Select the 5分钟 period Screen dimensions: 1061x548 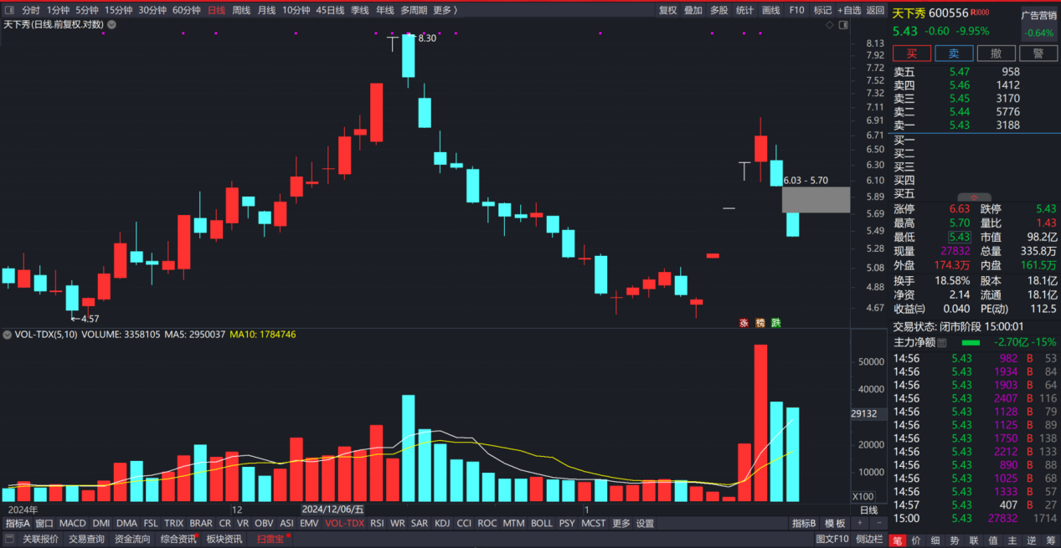click(87, 10)
